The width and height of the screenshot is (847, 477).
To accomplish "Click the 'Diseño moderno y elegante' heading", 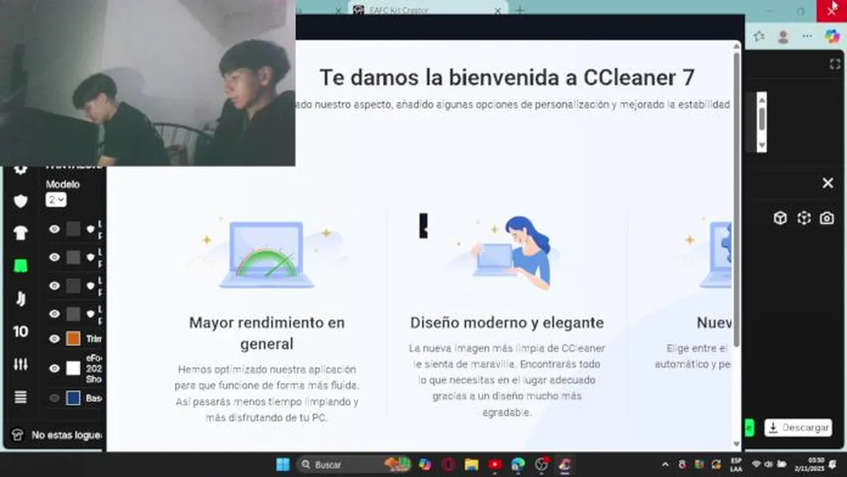I will (507, 323).
